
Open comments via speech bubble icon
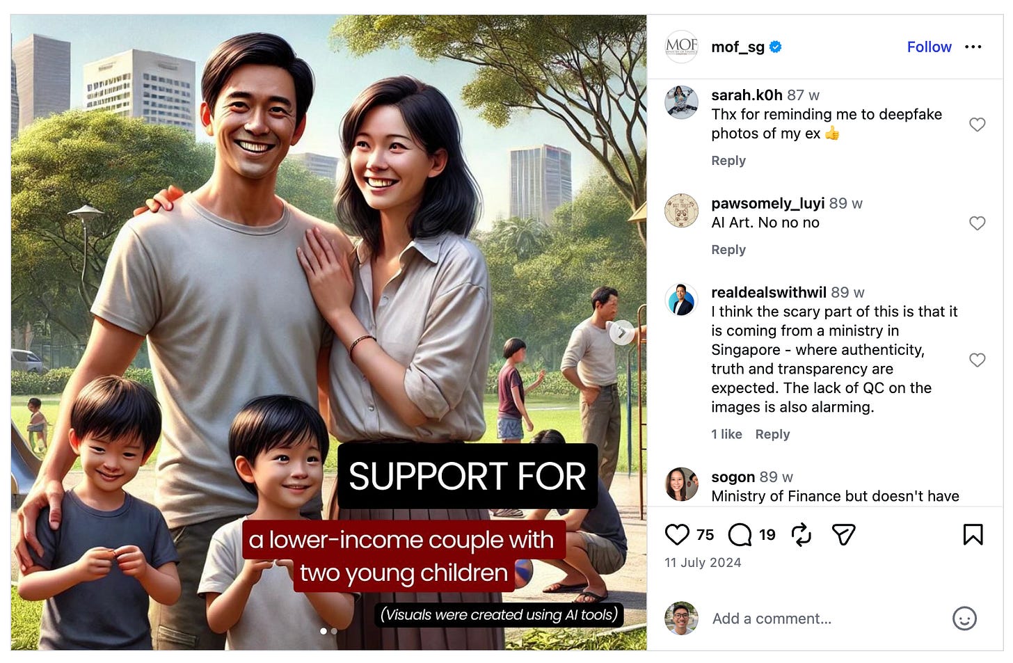click(740, 534)
